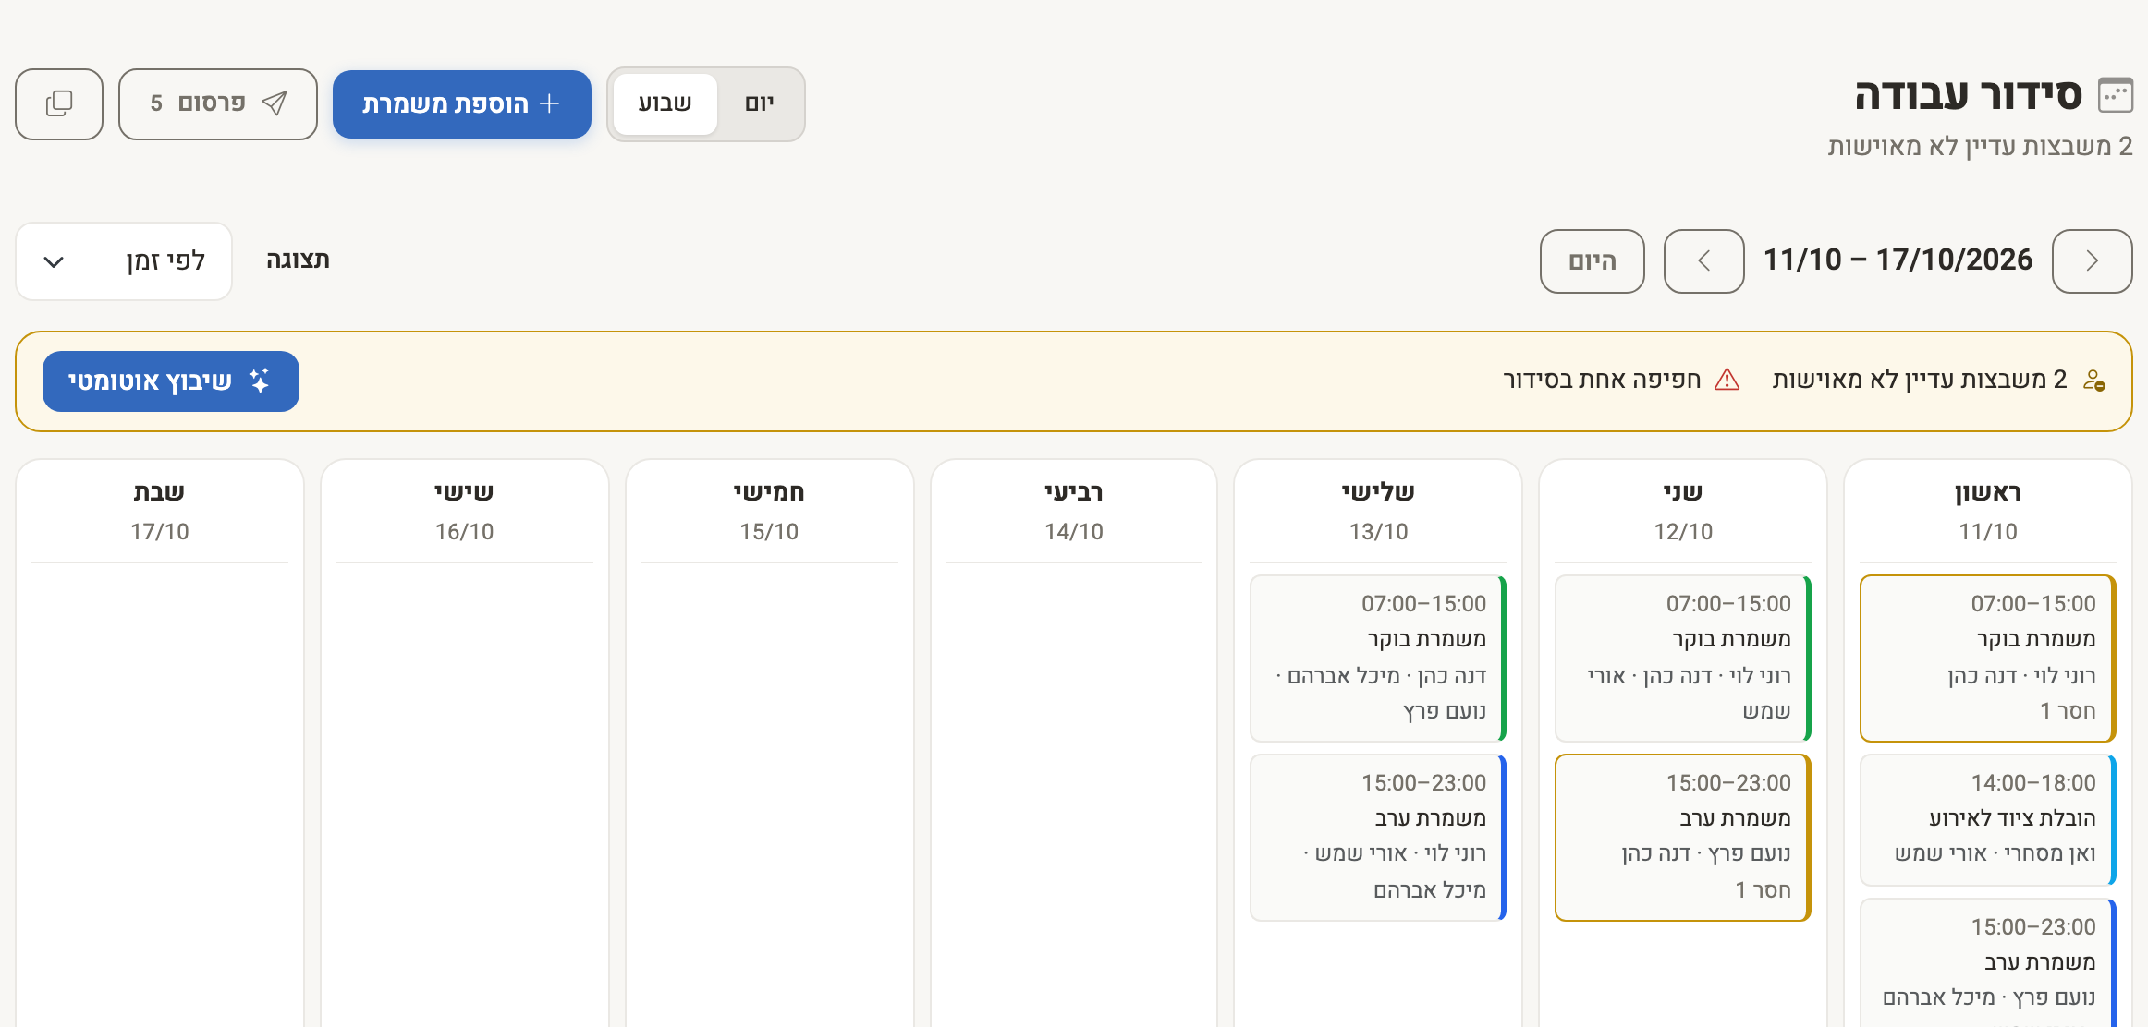Click the plus icon in add shift button
Screen dimensions: 2148x1027
[549, 103]
